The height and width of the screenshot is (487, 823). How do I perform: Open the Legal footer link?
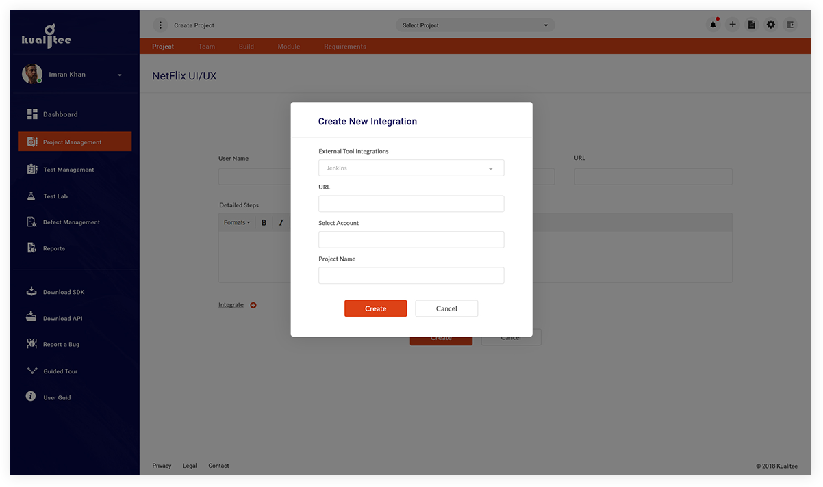click(190, 466)
